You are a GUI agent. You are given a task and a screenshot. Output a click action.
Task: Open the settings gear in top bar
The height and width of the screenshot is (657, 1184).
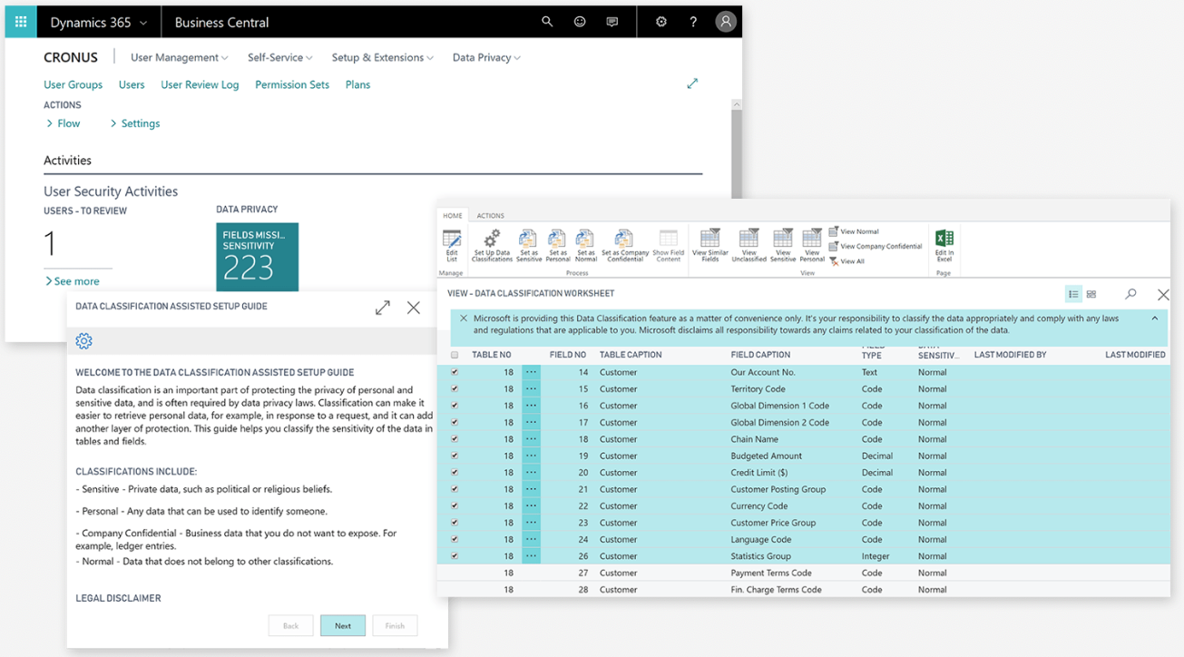point(661,22)
